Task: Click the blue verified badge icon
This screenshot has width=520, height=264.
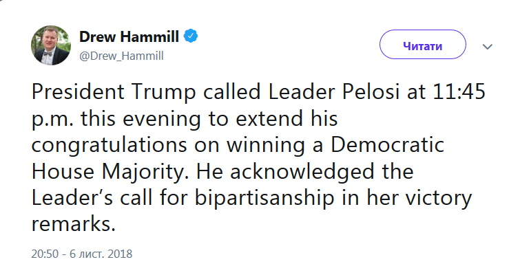Action: click(191, 36)
